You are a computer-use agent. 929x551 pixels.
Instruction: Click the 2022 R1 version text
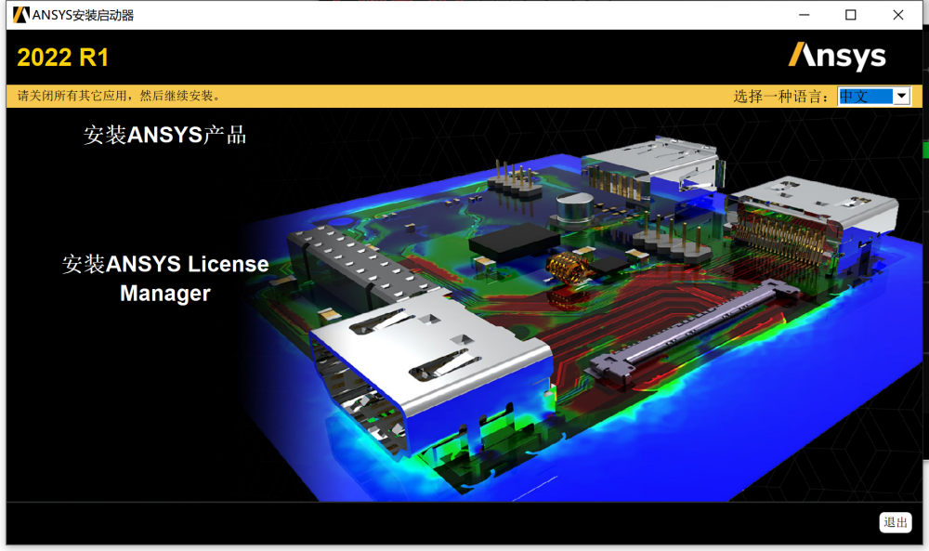point(63,58)
